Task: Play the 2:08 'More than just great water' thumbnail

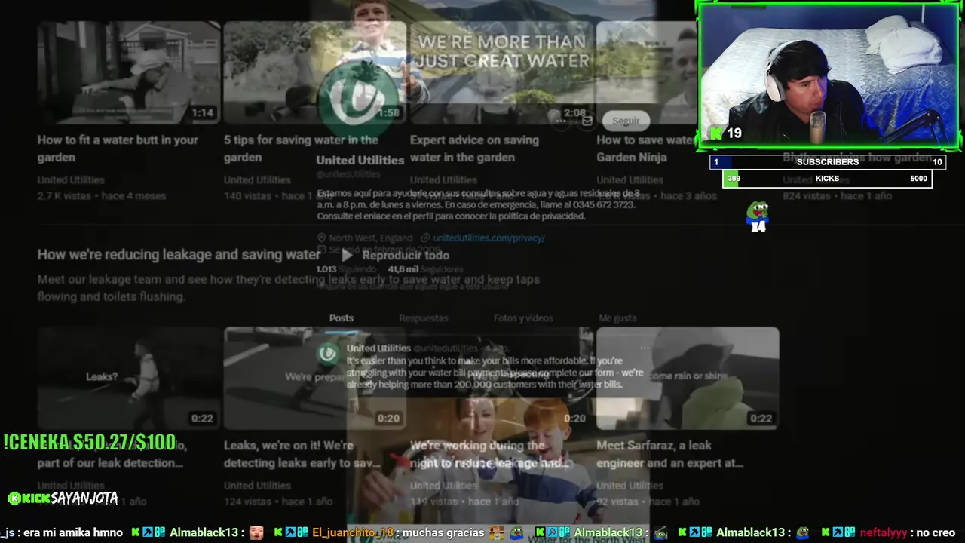Action: point(501,72)
